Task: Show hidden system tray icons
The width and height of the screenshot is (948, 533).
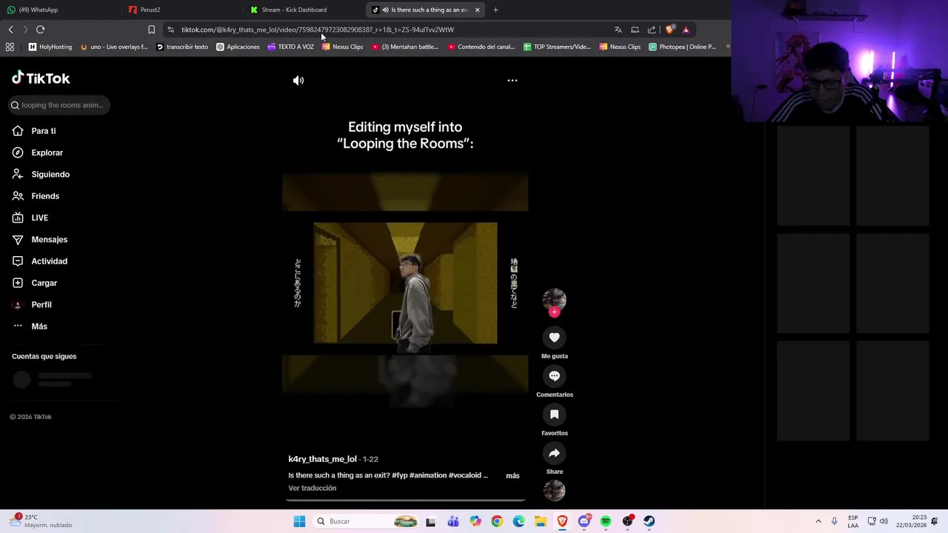Action: pos(818,521)
